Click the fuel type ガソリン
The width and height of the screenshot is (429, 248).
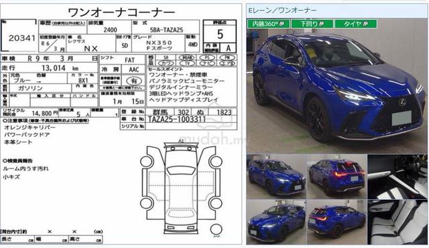[x=30, y=88]
